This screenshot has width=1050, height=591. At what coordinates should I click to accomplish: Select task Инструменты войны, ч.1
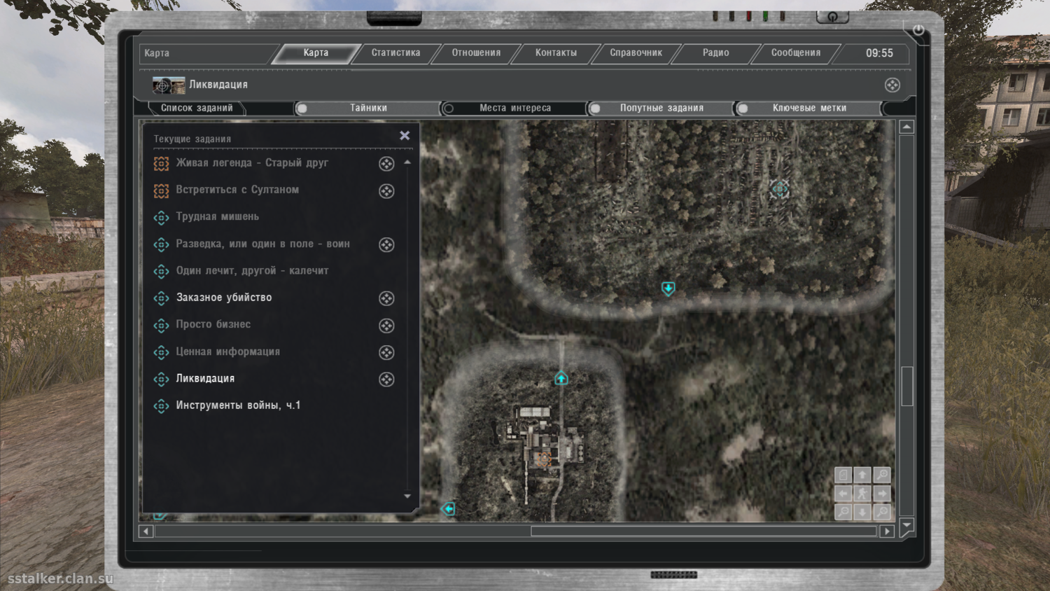point(238,405)
